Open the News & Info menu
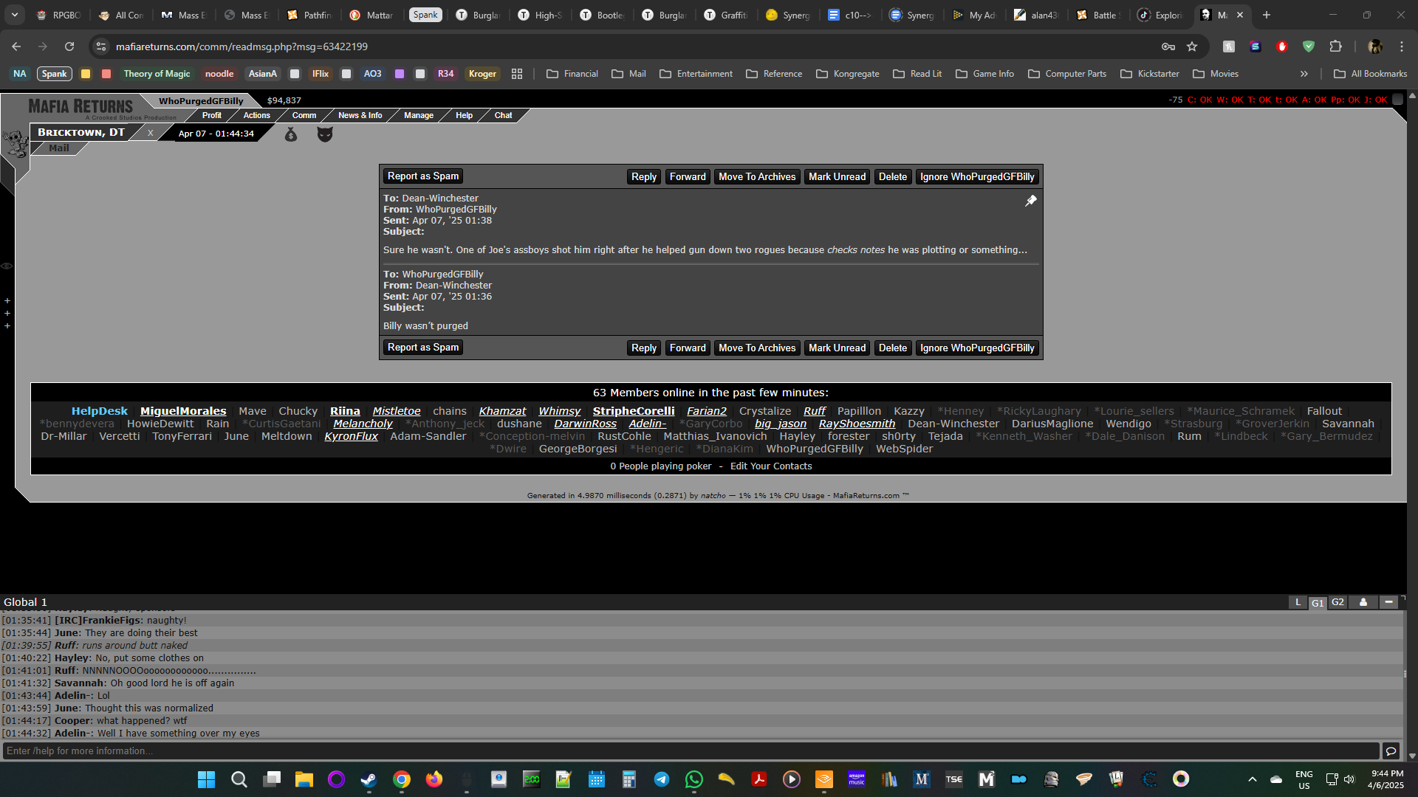 point(360,115)
